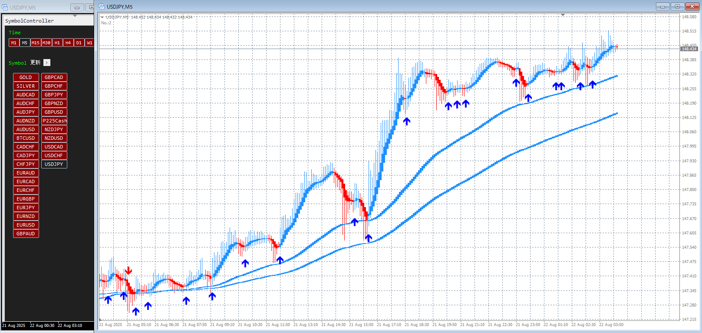Select the H4 timeframe button

(x=68, y=43)
